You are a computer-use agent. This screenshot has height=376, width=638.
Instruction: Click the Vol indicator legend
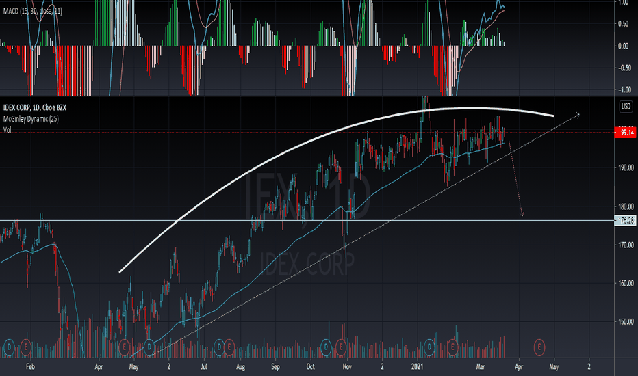8,130
